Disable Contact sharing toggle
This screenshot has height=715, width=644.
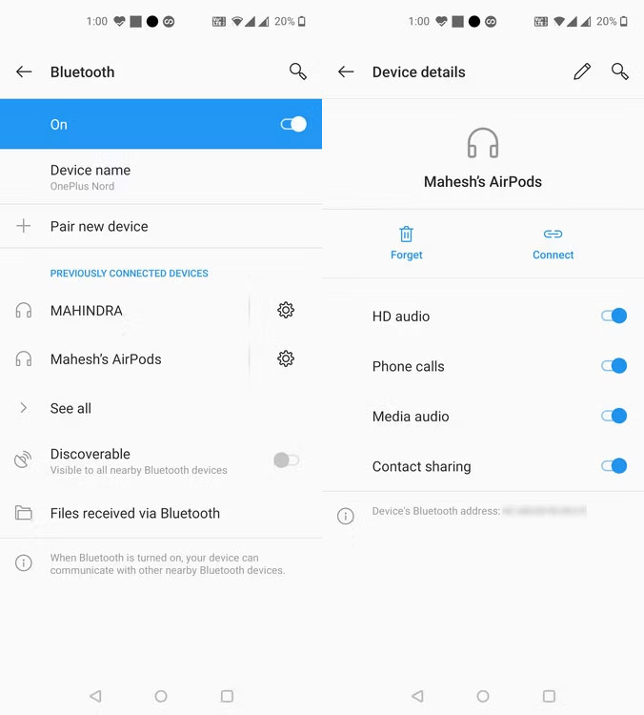click(x=614, y=466)
